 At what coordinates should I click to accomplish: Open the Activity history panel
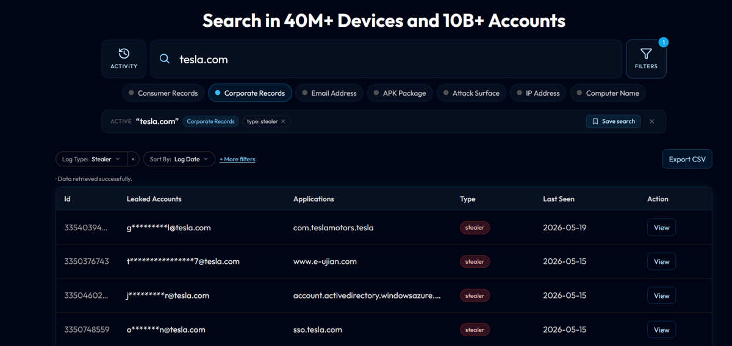pyautogui.click(x=124, y=59)
